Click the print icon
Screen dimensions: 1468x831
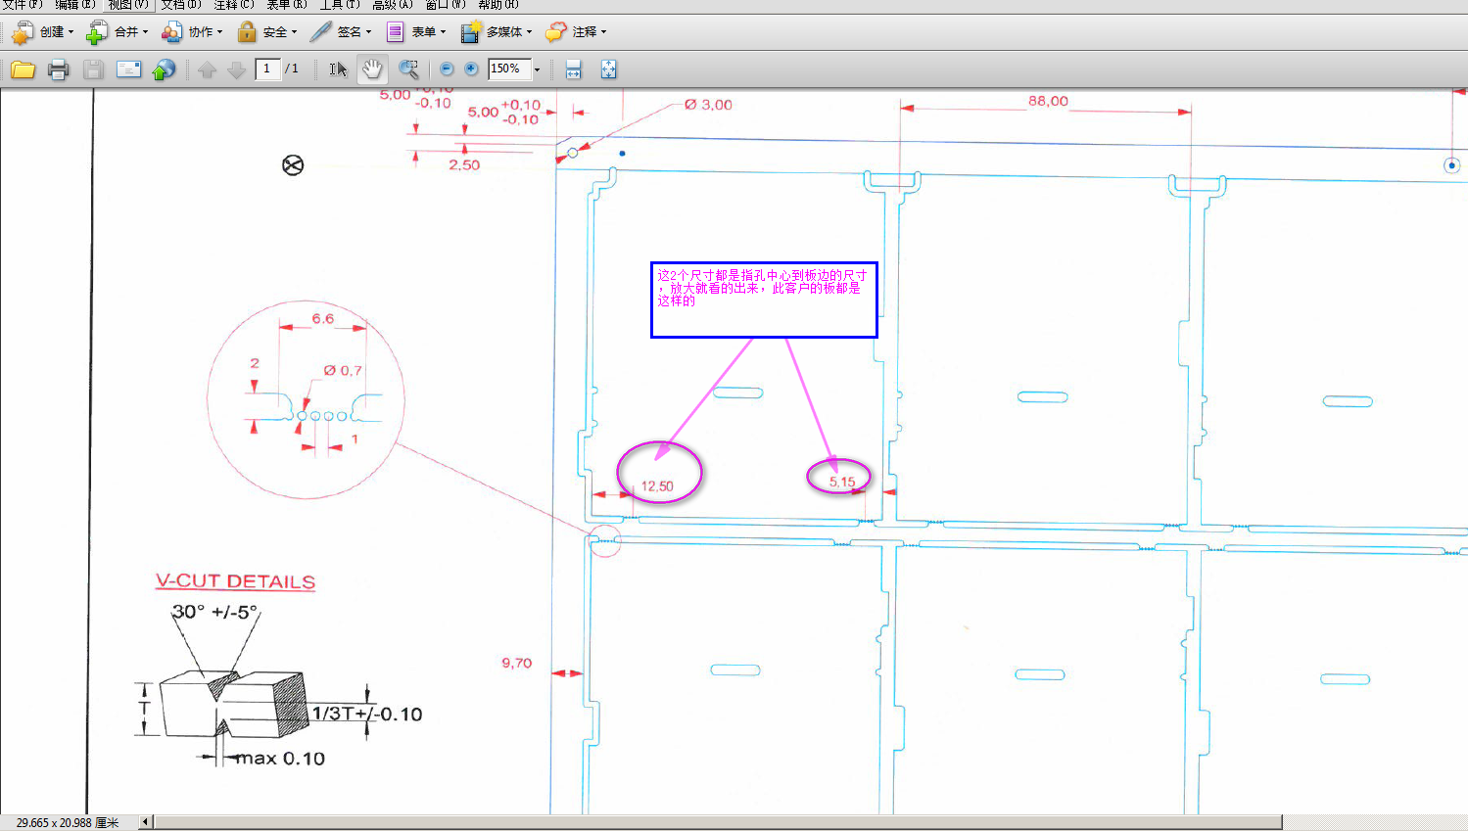tap(58, 69)
